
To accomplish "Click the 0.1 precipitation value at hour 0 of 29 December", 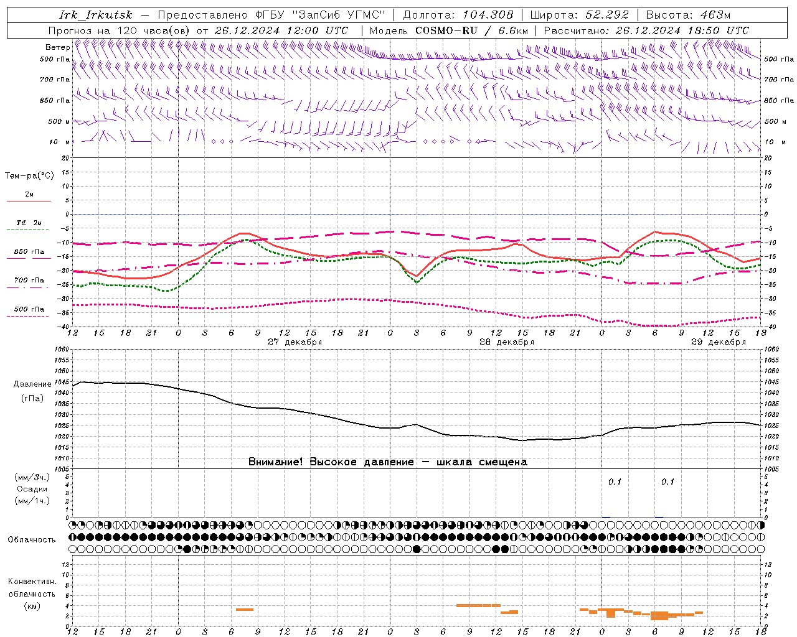I will (615, 481).
